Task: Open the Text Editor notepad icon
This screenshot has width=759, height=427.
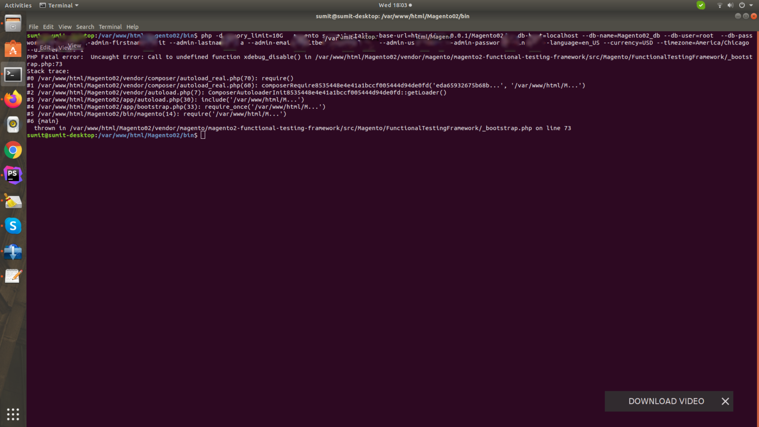Action: (x=13, y=276)
